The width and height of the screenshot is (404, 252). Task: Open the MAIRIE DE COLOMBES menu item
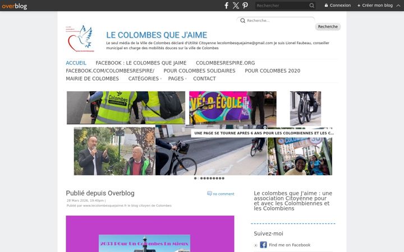coord(92,79)
